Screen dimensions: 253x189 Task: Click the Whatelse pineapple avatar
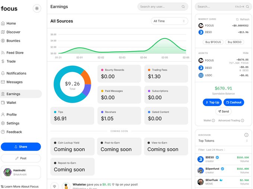[x=66, y=186]
